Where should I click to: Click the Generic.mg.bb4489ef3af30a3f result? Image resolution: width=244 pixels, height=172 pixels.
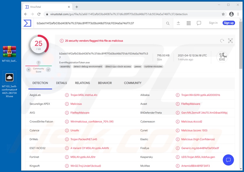tap(200, 148)
